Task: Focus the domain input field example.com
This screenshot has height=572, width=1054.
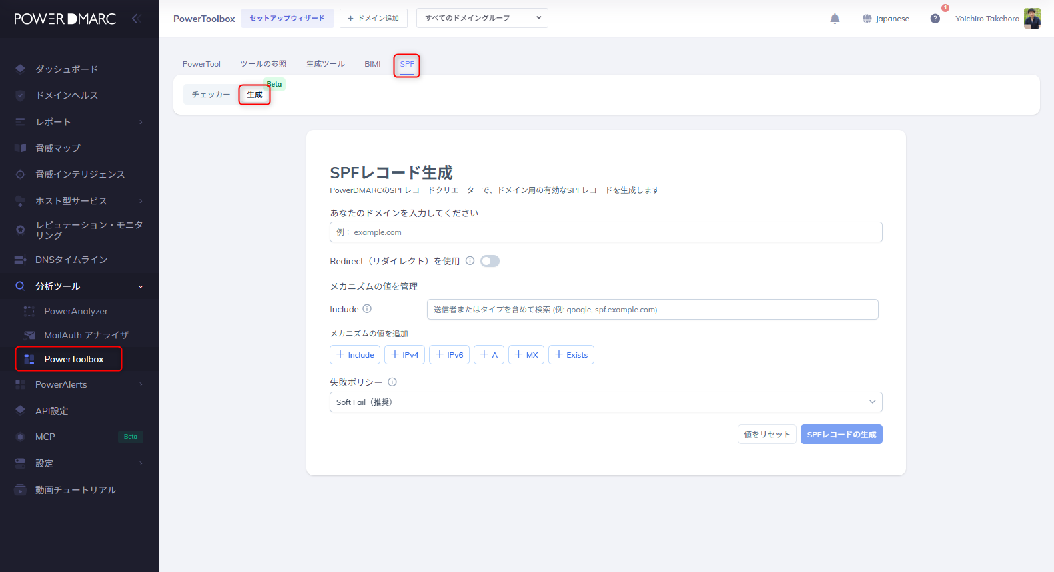Action: coord(606,232)
